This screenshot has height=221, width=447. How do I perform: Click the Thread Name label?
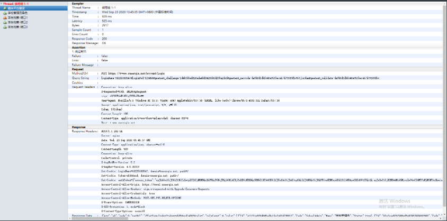[x=81, y=8]
